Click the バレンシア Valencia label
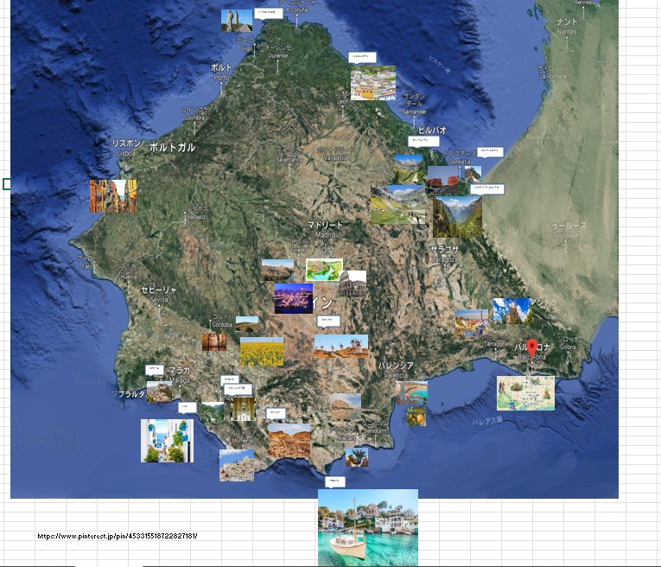 tap(396, 370)
